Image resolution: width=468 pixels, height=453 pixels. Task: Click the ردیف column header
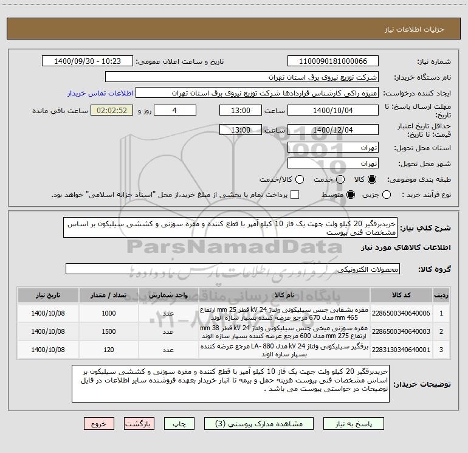point(441,295)
